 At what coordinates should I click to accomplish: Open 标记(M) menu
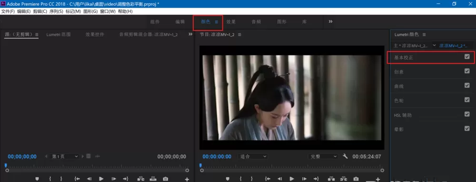pyautogui.click(x=73, y=11)
